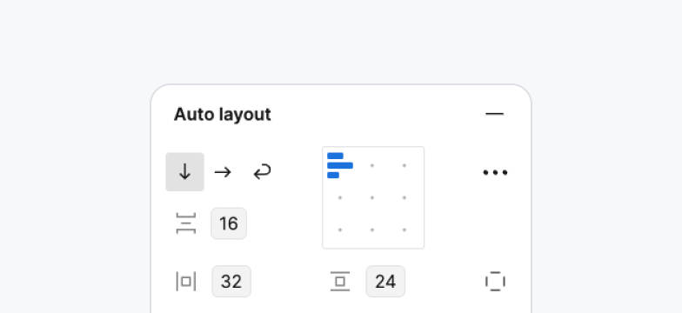Edit horizontal padding value 32
The width and height of the screenshot is (682, 313).
(x=231, y=282)
